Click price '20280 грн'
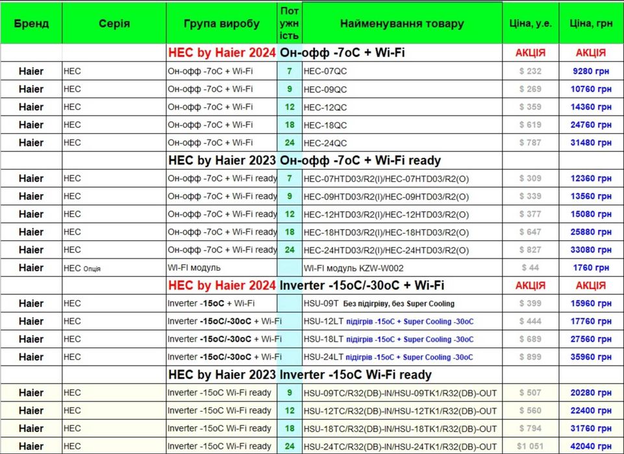Image resolution: width=624 pixels, height=454 pixels. click(x=591, y=393)
